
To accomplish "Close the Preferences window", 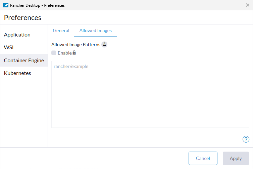I will click(247, 5).
